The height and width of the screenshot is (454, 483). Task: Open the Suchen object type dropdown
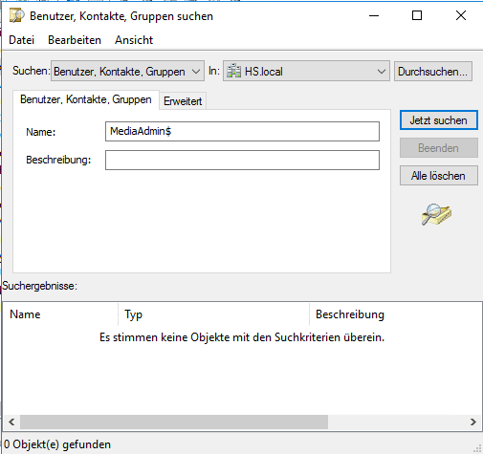(127, 71)
